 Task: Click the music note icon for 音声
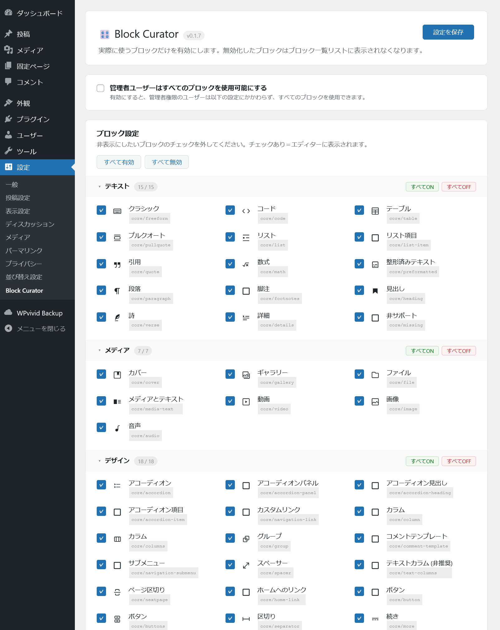(117, 427)
